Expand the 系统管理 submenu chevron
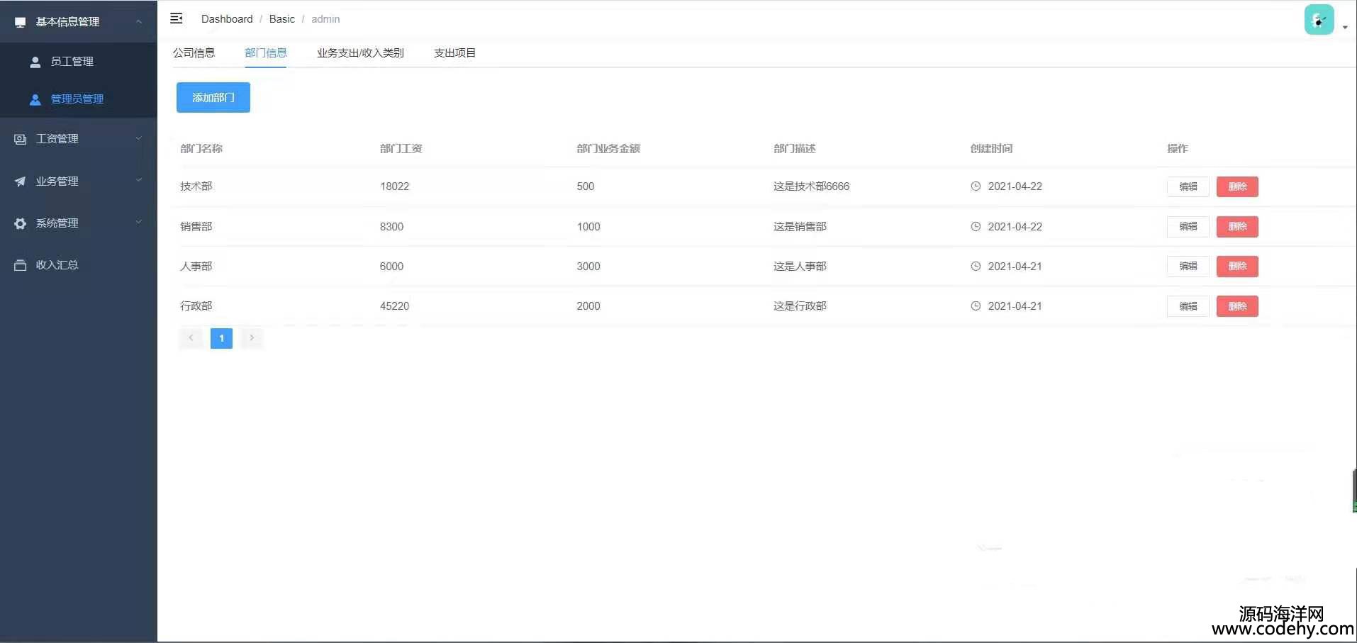1357x643 pixels. coord(139,223)
